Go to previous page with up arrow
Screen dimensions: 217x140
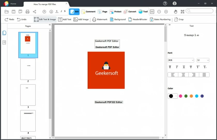click(x=44, y=12)
